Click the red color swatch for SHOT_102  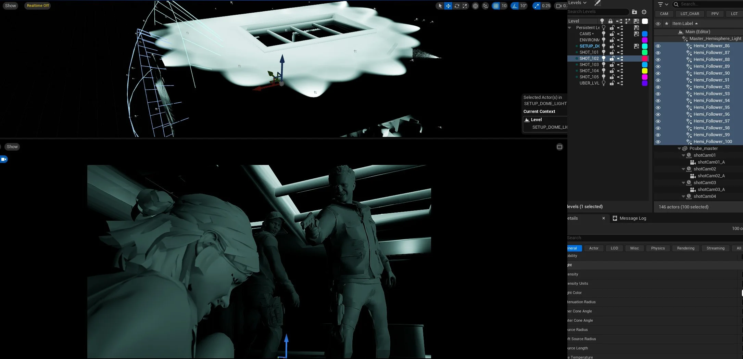coord(645,59)
